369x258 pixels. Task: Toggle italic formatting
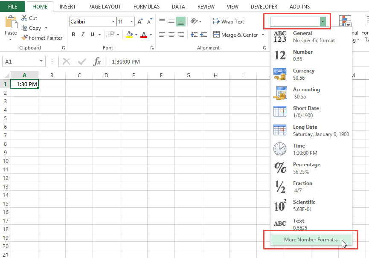pyautogui.click(x=82, y=34)
